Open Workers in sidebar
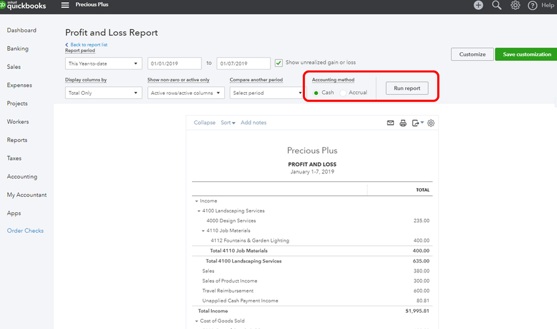This screenshot has height=329, width=557. coord(18,122)
